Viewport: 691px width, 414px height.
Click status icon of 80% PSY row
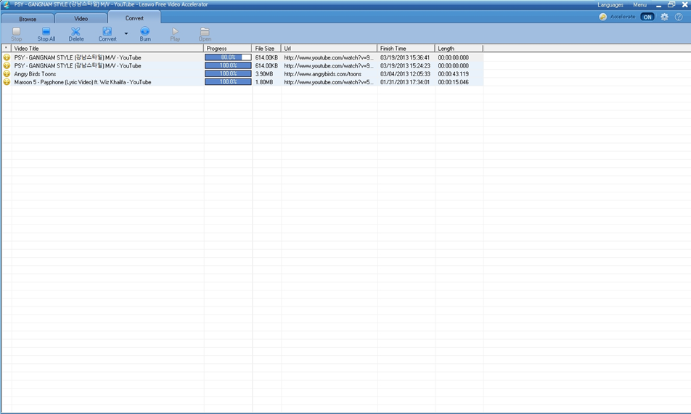(x=7, y=57)
